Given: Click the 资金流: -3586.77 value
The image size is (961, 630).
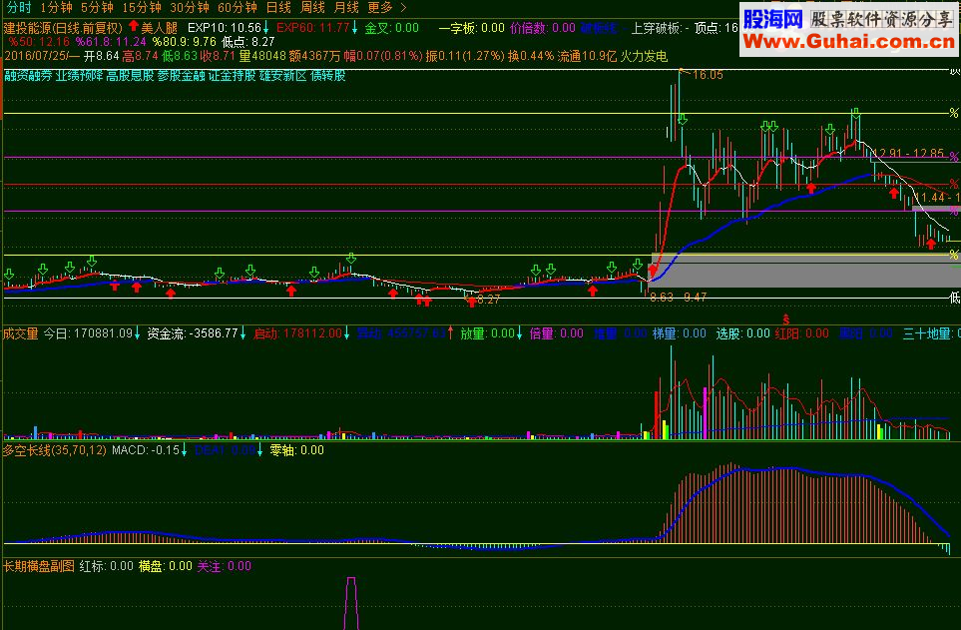Looking at the screenshot, I should point(193,333).
